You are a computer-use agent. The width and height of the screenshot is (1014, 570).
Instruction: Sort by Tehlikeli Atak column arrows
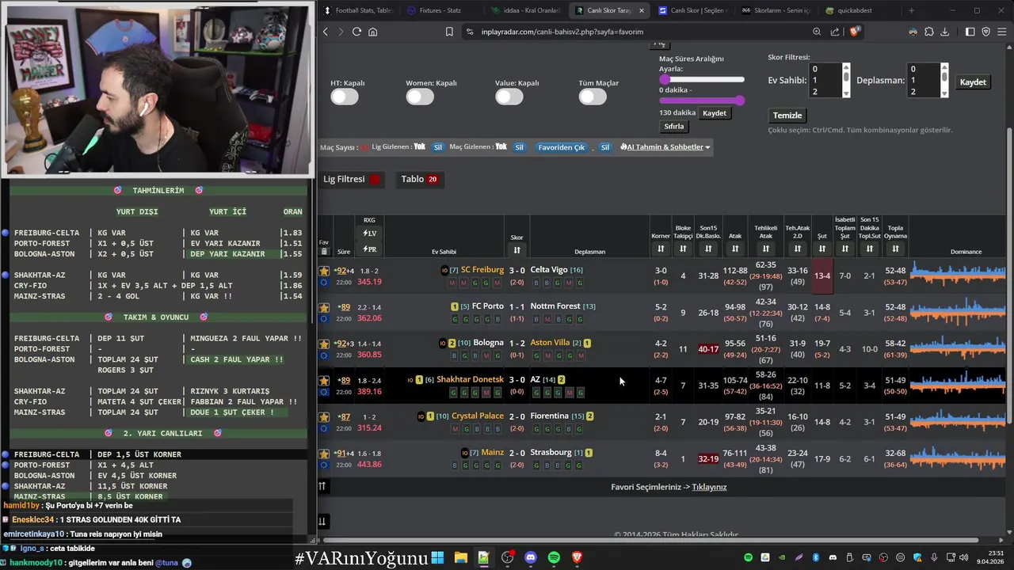click(x=765, y=249)
